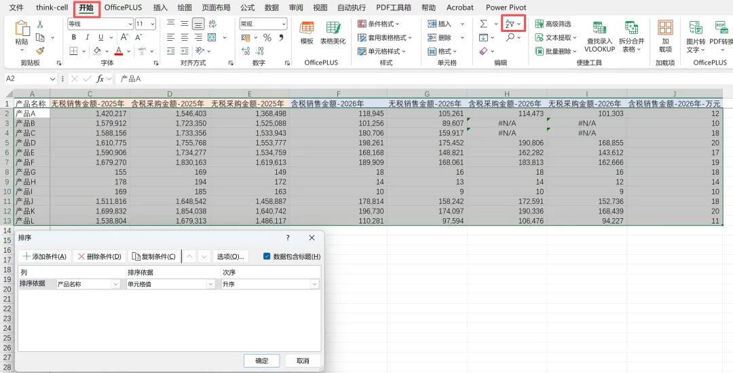Screen dimensions: 733x373
Task: Expand the Name Box dropdown arrow
Action: click(x=52, y=79)
